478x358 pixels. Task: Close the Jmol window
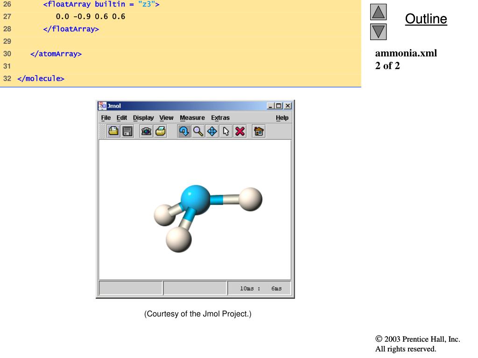(288, 106)
